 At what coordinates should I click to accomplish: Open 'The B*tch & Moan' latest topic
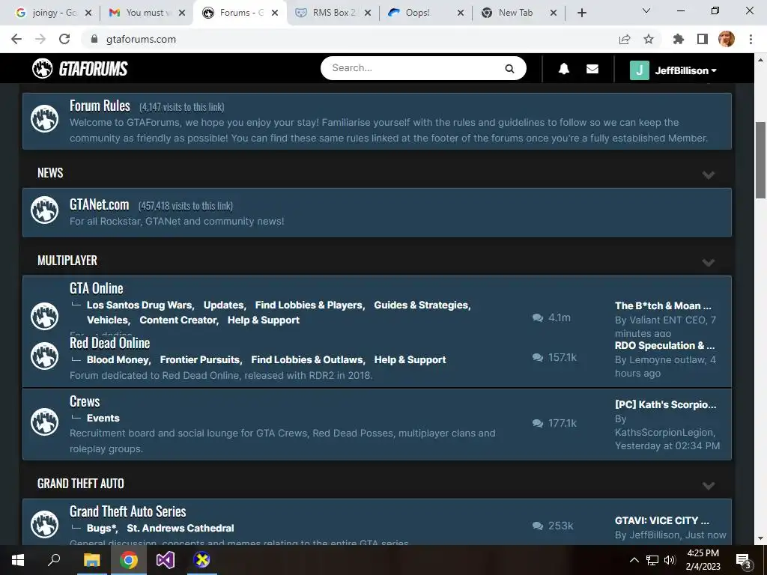[663, 305]
